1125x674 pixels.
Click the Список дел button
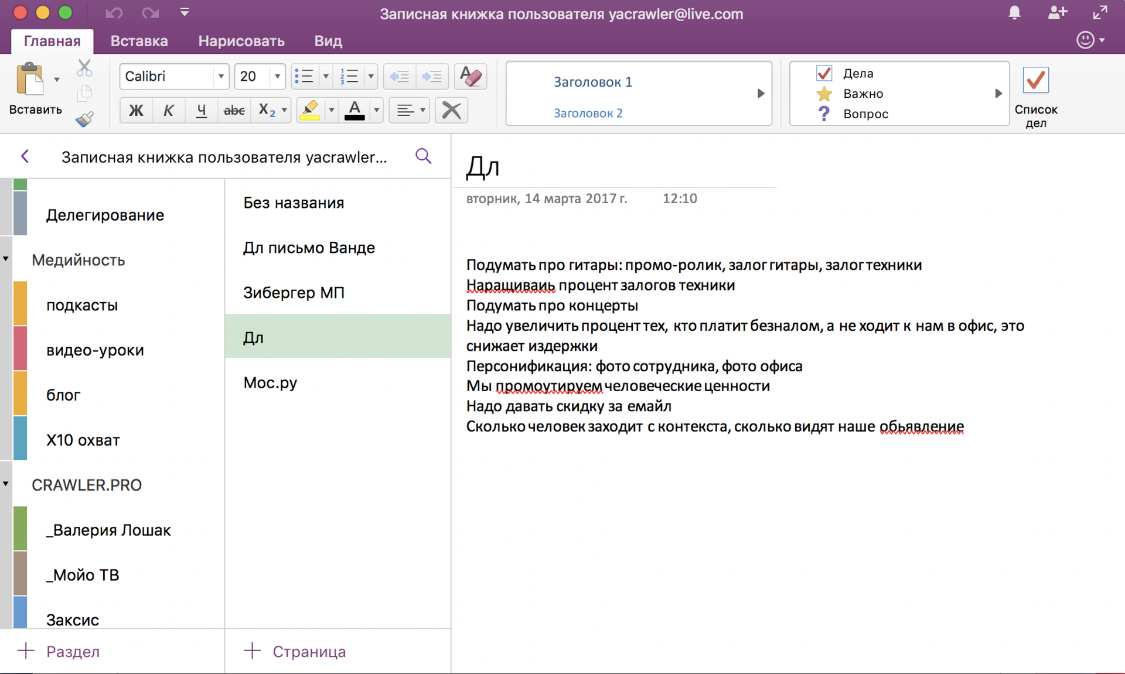tap(1035, 97)
